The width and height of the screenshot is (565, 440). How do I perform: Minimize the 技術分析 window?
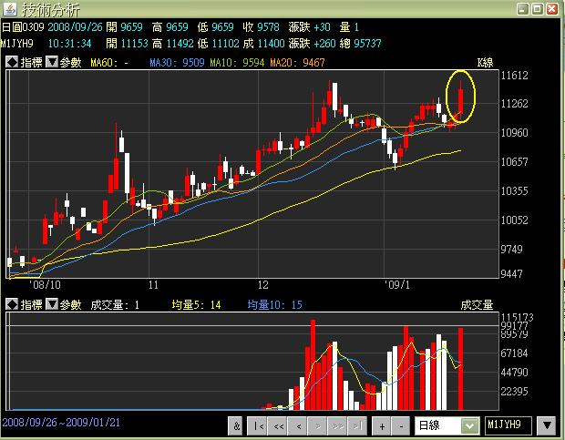click(x=523, y=9)
